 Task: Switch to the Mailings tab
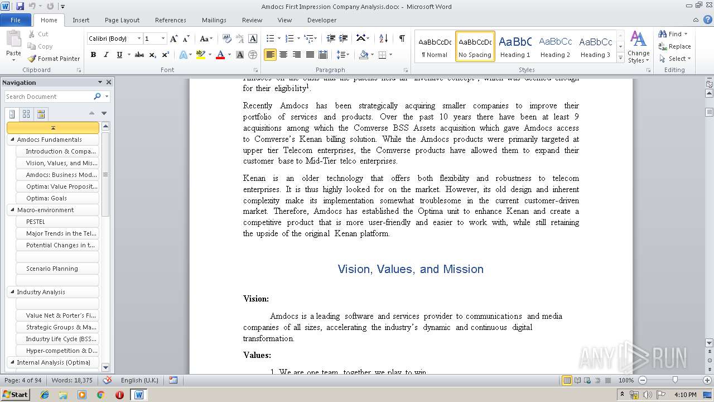click(214, 20)
